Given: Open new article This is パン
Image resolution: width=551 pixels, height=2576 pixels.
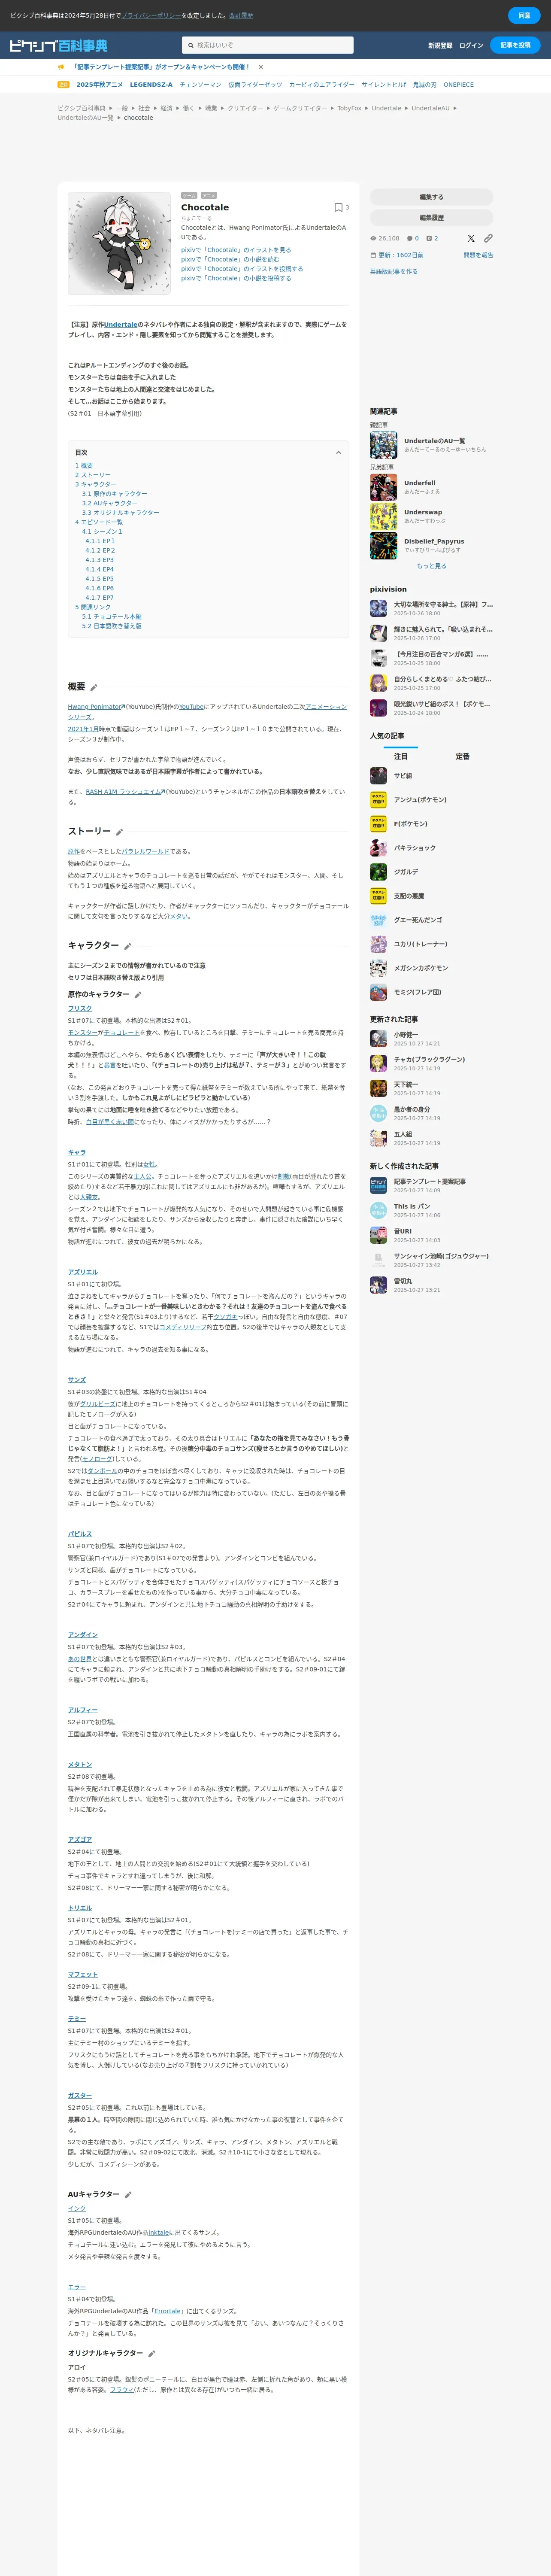Looking at the screenshot, I should (412, 1206).
